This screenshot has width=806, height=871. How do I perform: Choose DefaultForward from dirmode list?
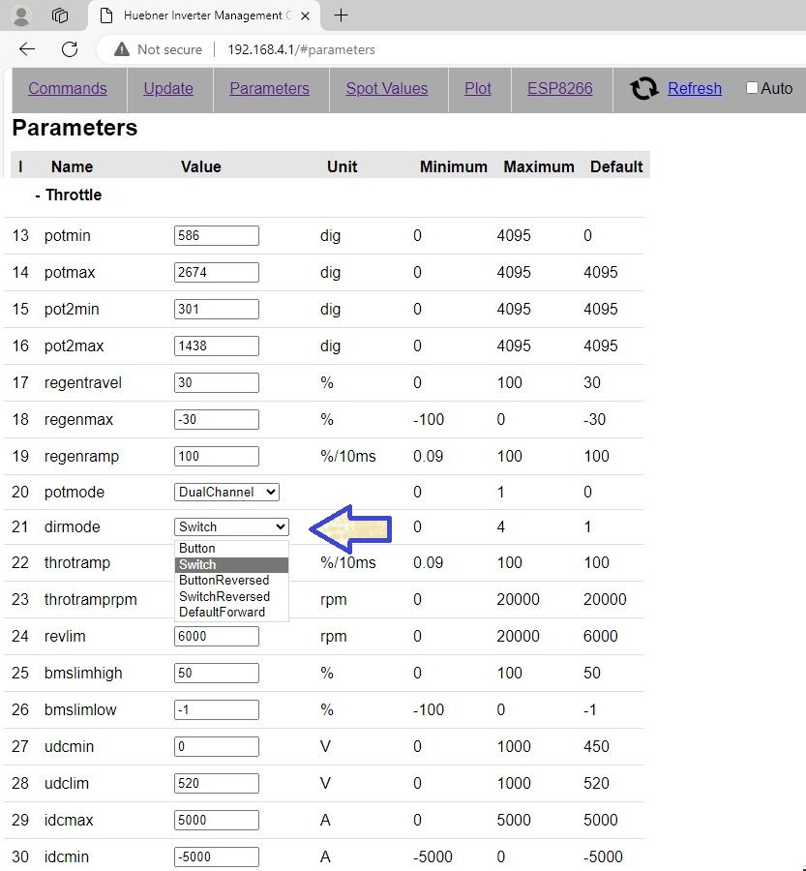(x=222, y=612)
